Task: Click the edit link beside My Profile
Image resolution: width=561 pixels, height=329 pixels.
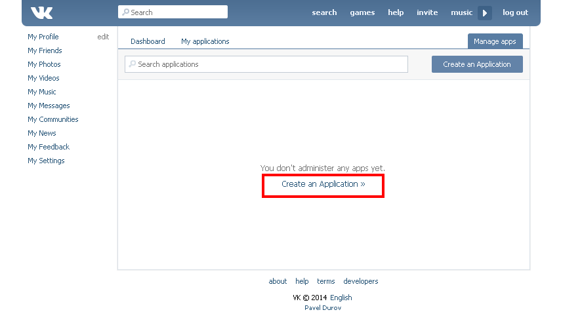Action: [103, 37]
